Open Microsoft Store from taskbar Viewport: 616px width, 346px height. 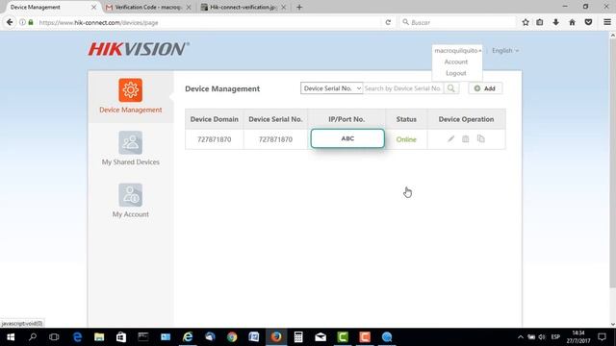121,337
